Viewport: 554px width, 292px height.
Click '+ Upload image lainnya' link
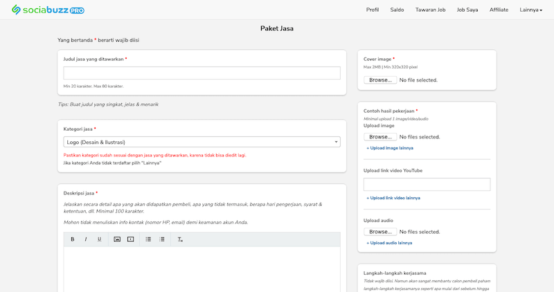coord(390,148)
